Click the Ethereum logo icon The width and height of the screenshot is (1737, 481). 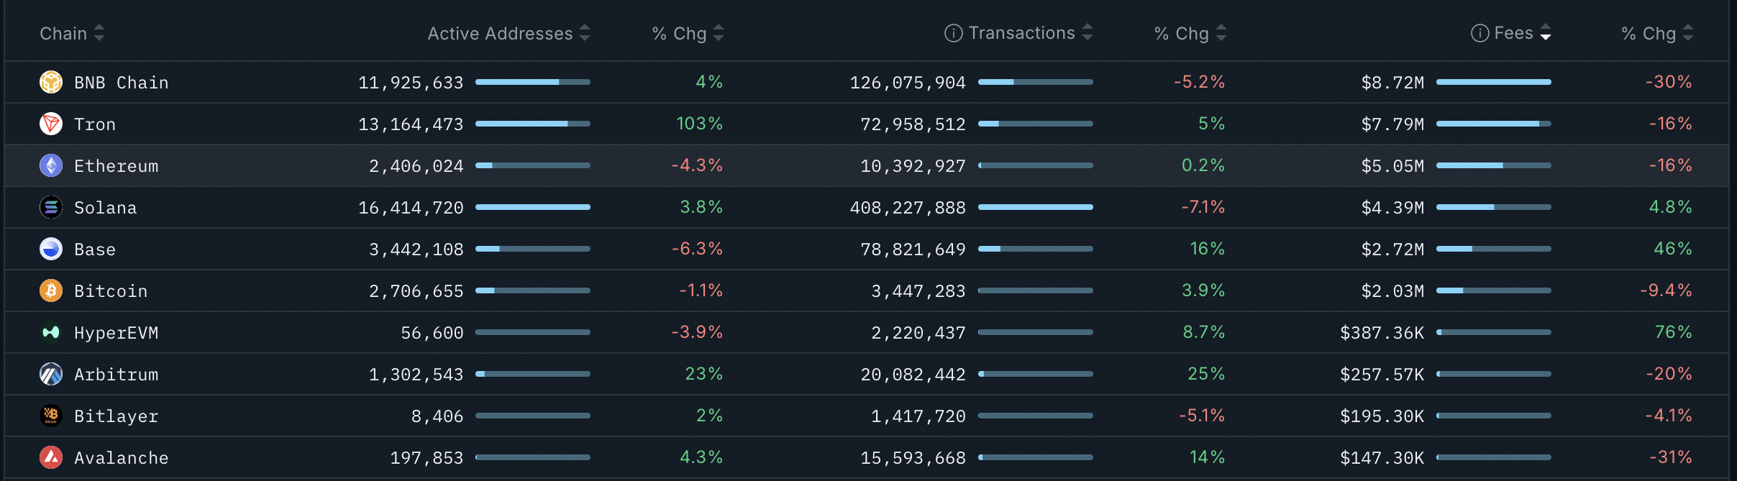[x=51, y=166]
